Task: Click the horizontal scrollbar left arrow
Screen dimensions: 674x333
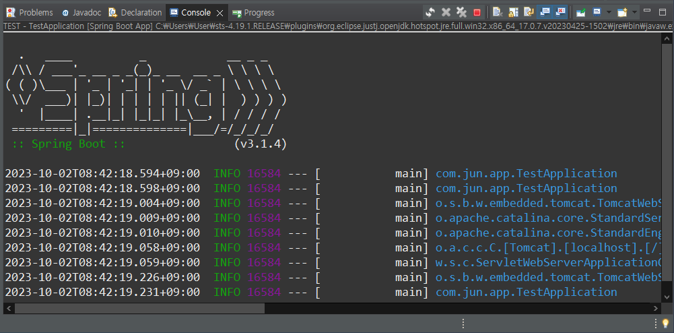Action: 8,308
